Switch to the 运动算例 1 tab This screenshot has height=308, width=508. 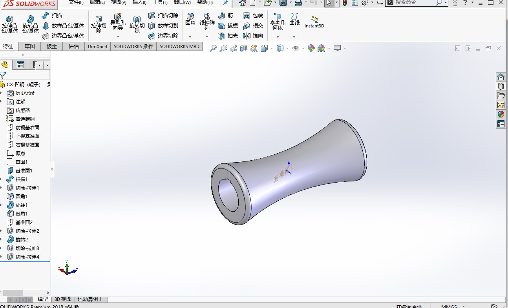pyautogui.click(x=90, y=299)
